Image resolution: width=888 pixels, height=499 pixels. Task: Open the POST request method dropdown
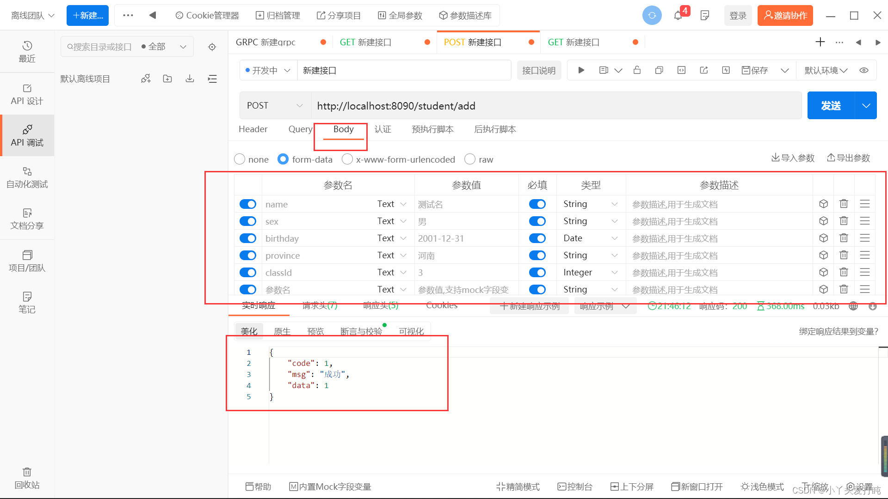[275, 105]
